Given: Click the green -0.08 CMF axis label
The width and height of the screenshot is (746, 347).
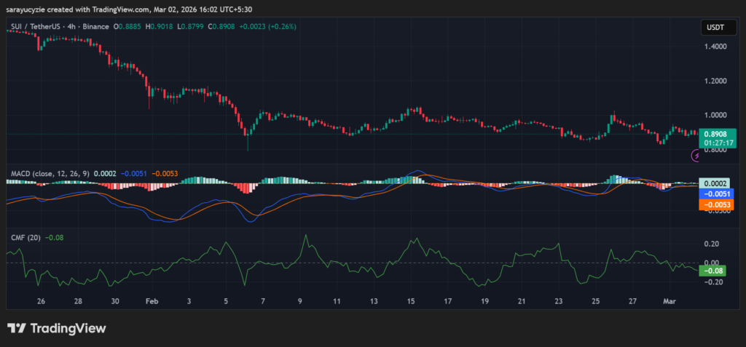Looking at the screenshot, I should (712, 271).
